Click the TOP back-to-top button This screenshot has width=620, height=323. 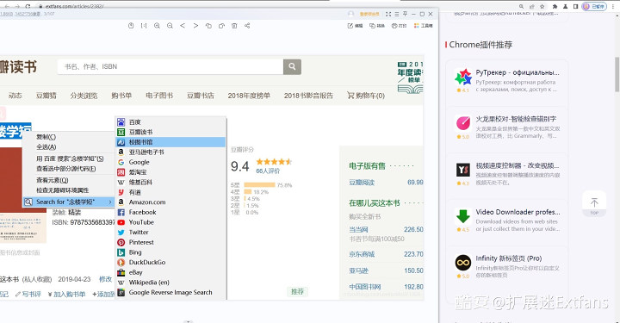pyautogui.click(x=594, y=204)
